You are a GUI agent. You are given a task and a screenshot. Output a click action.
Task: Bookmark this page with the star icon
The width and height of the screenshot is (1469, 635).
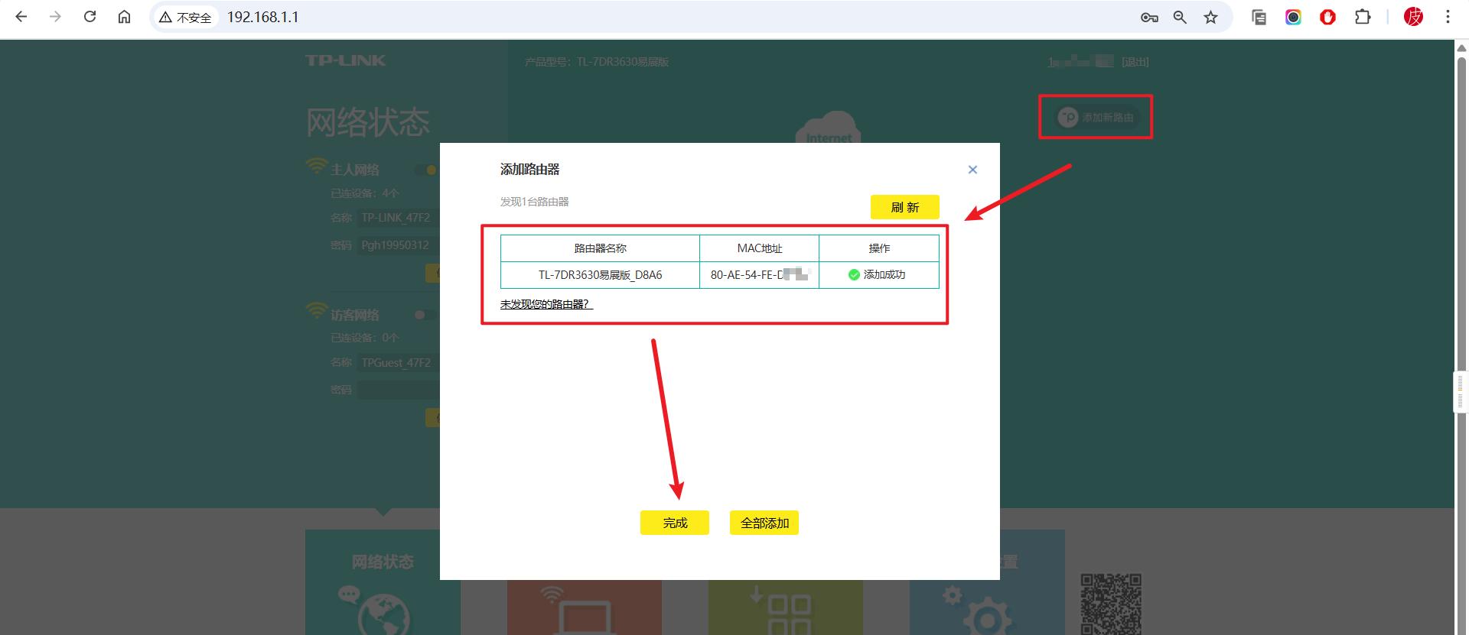[x=1210, y=17]
